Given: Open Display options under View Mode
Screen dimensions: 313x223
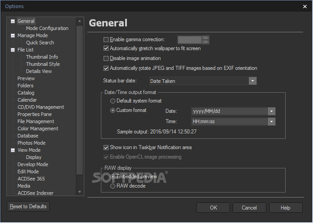Looking at the screenshot, I should click(x=34, y=157).
